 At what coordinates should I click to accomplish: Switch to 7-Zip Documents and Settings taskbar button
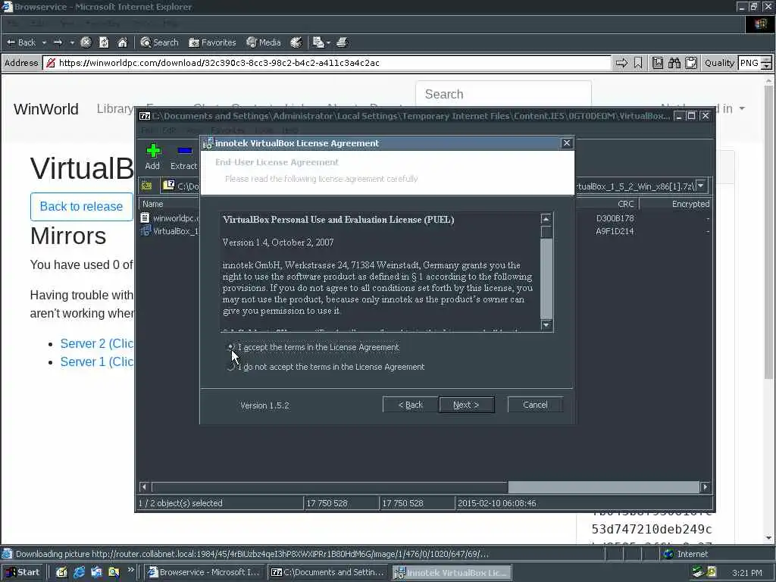coord(329,572)
